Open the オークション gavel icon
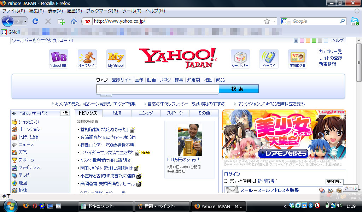The width and height of the screenshot is (362, 212). [87, 59]
